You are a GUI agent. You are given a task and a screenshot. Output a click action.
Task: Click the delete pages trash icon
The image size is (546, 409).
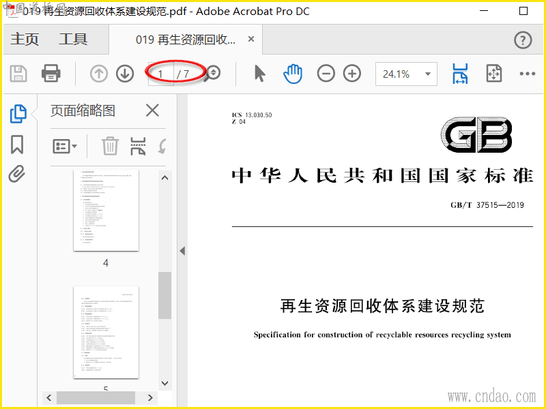(x=110, y=146)
